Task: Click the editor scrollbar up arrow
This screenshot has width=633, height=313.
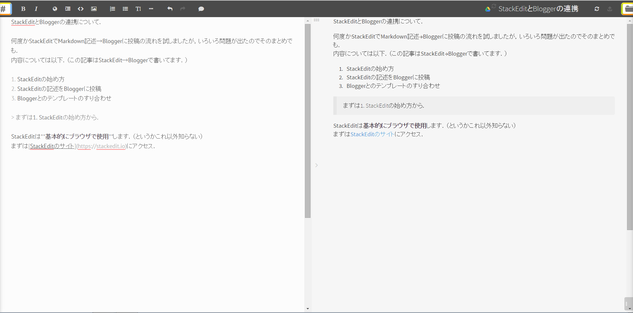Action: pos(308,21)
